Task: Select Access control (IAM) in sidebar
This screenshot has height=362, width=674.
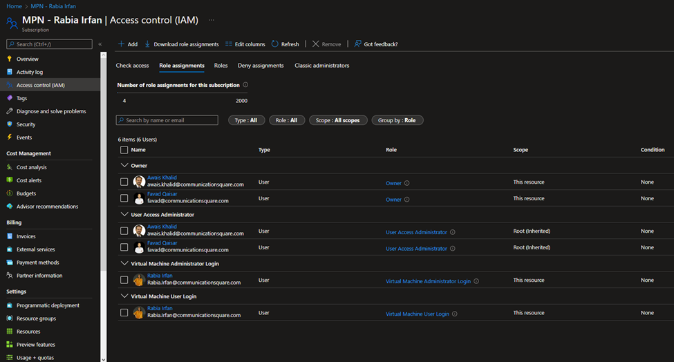Action: tap(50, 85)
